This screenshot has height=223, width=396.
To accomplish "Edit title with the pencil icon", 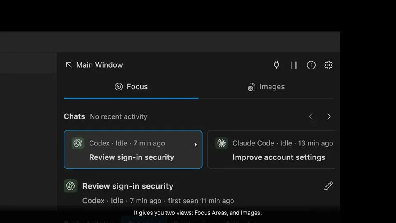I will pos(328,186).
